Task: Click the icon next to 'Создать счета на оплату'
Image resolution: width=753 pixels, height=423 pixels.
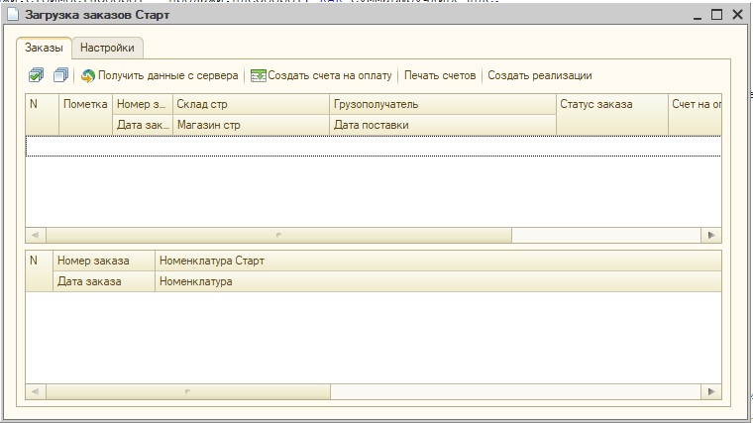Action: pyautogui.click(x=258, y=76)
